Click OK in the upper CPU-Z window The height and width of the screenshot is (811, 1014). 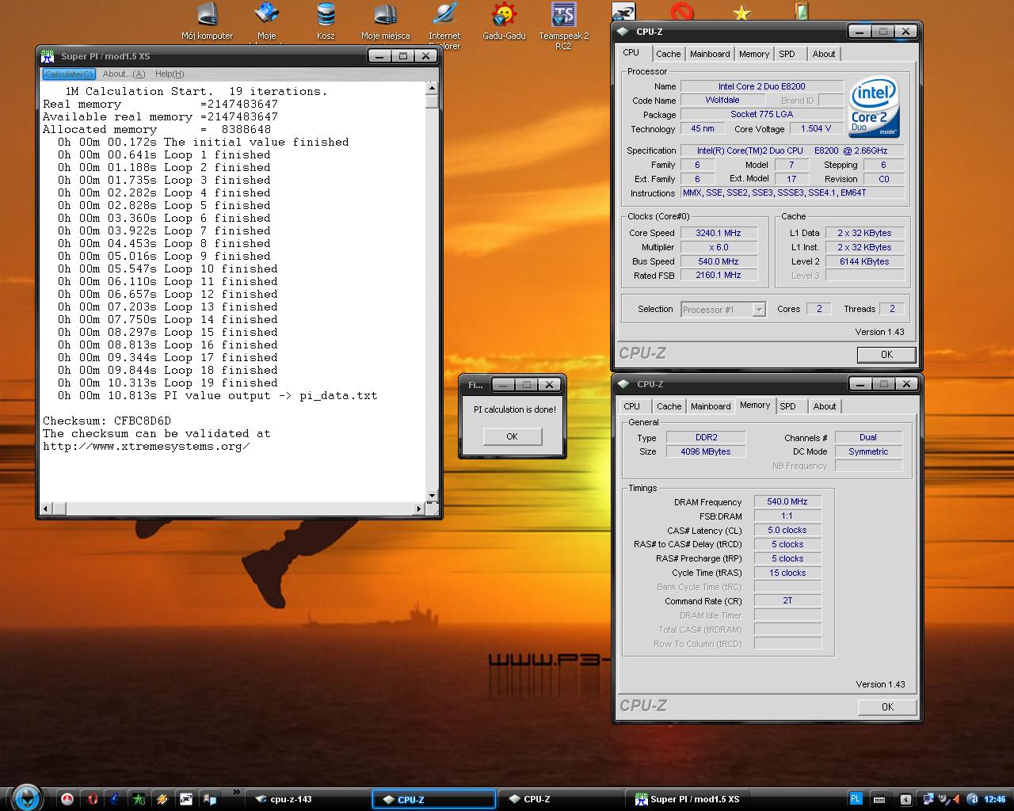pos(886,354)
